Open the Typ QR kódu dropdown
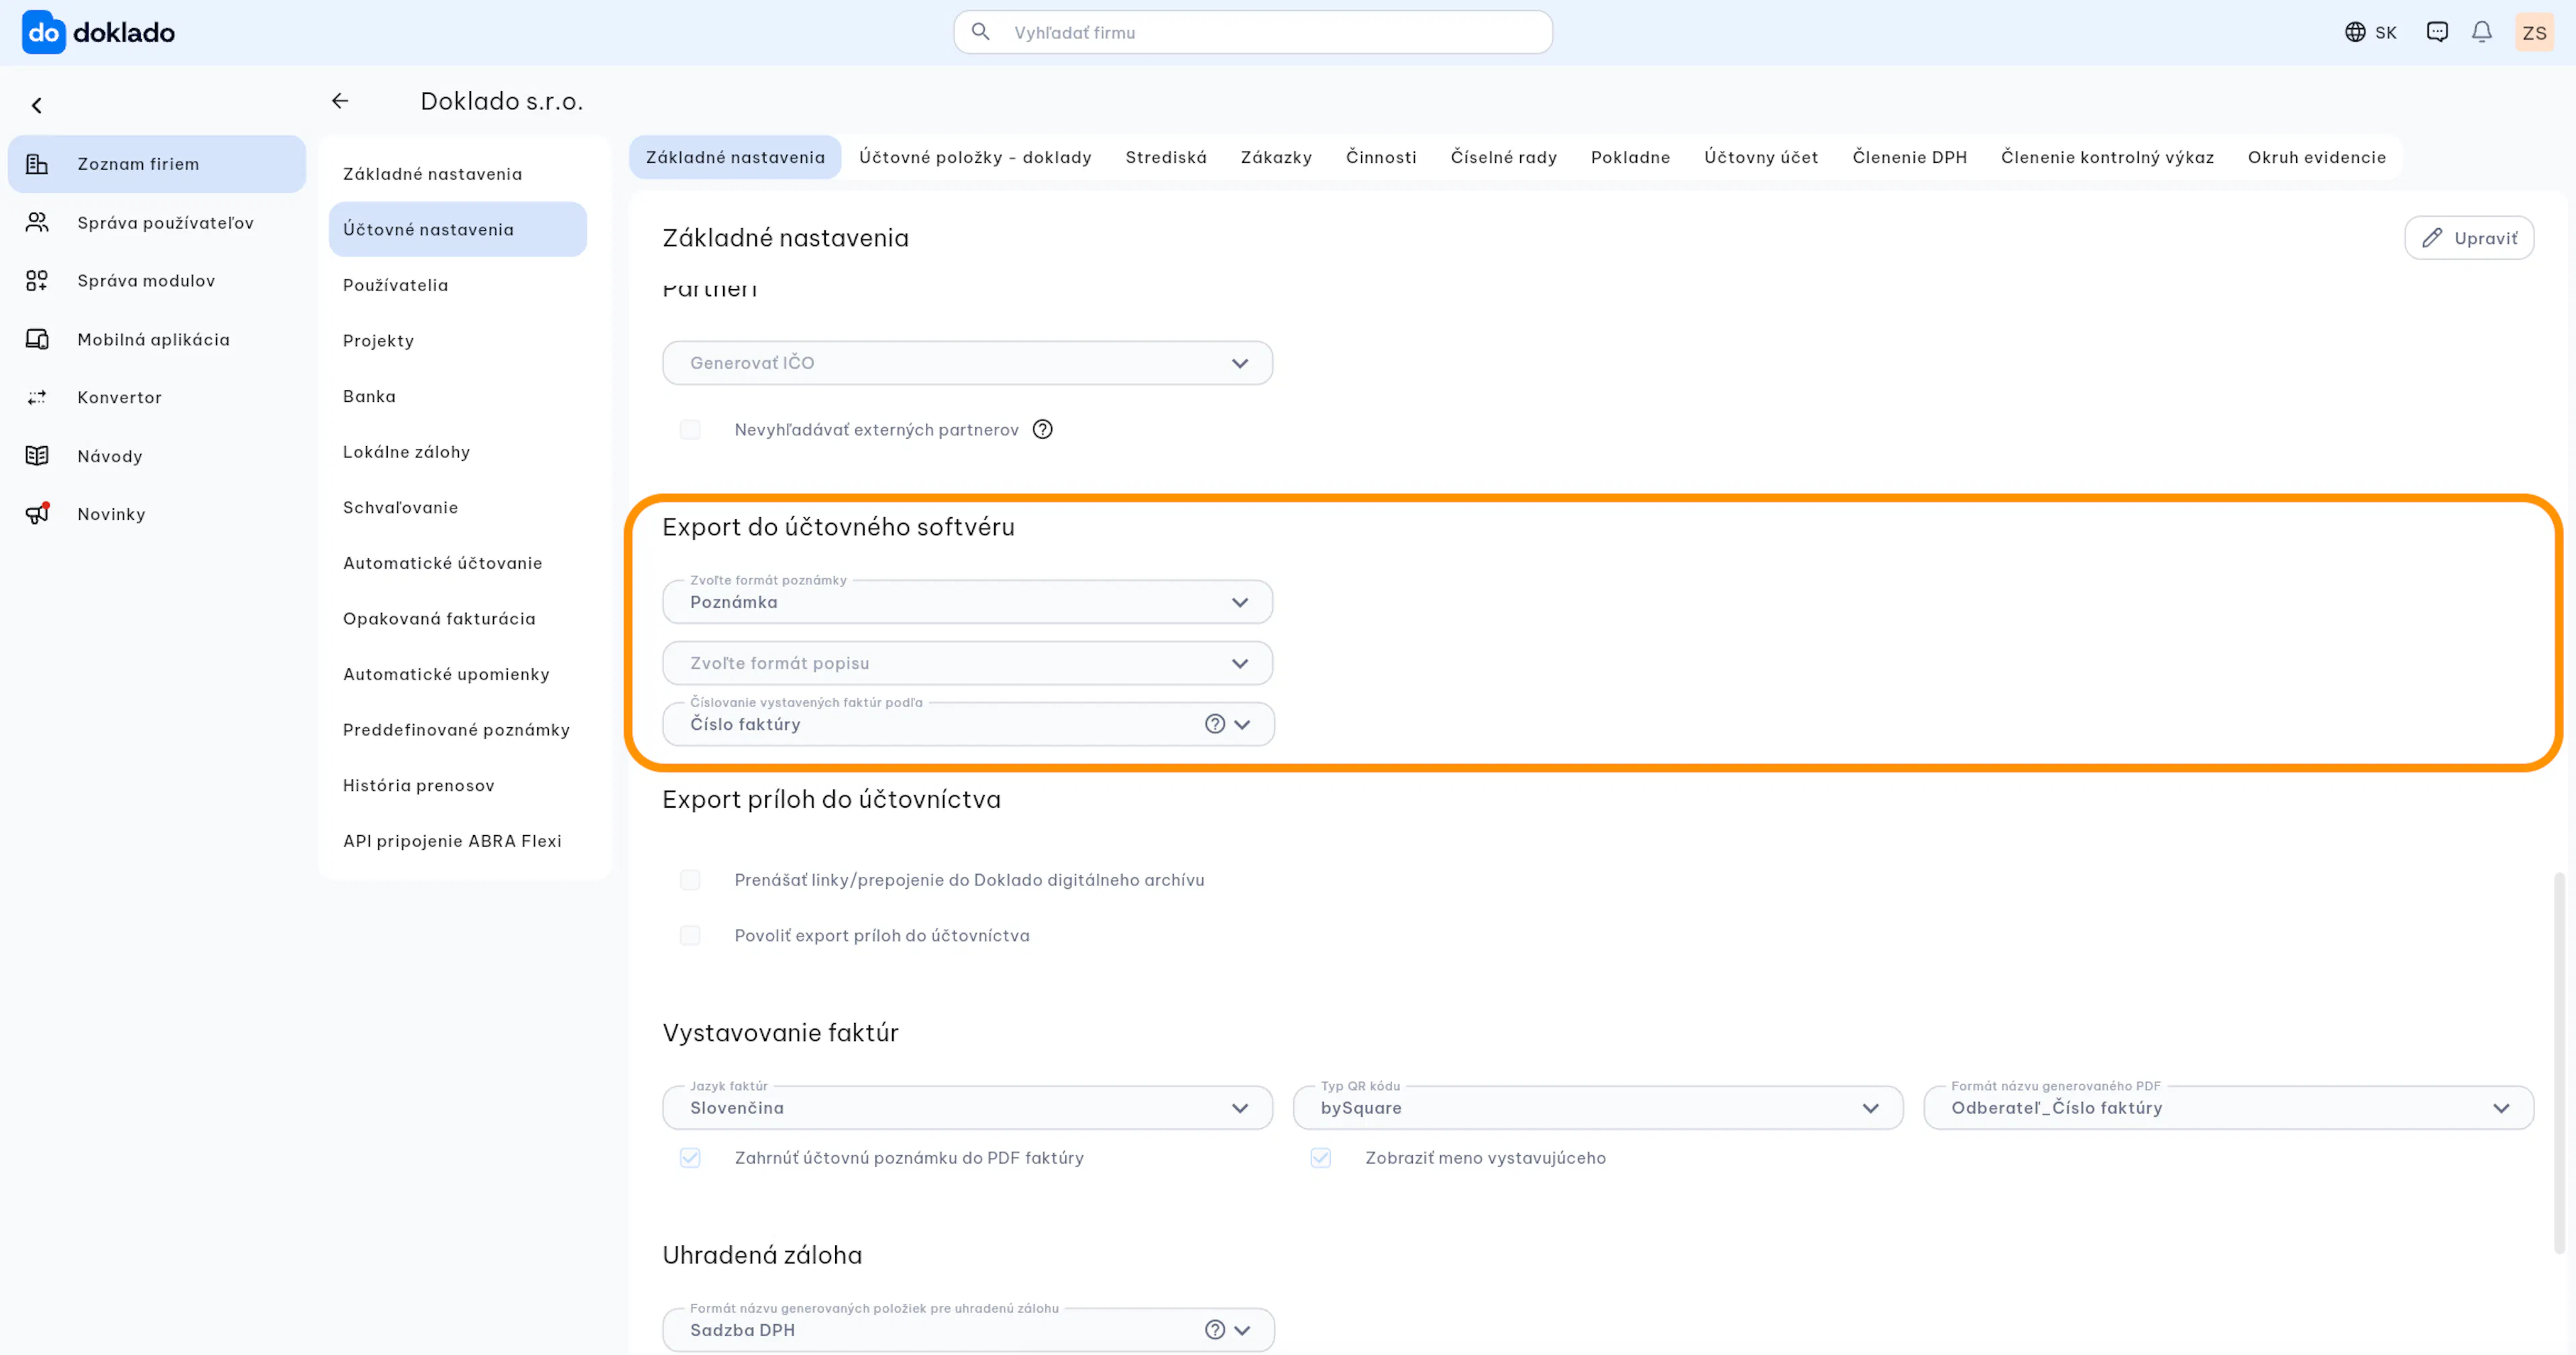Screen dimensions: 2576x1355 (1597, 1108)
